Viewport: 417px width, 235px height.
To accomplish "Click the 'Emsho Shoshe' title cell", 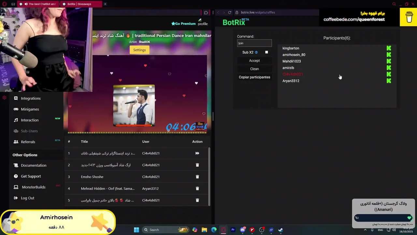I will click(x=92, y=177).
